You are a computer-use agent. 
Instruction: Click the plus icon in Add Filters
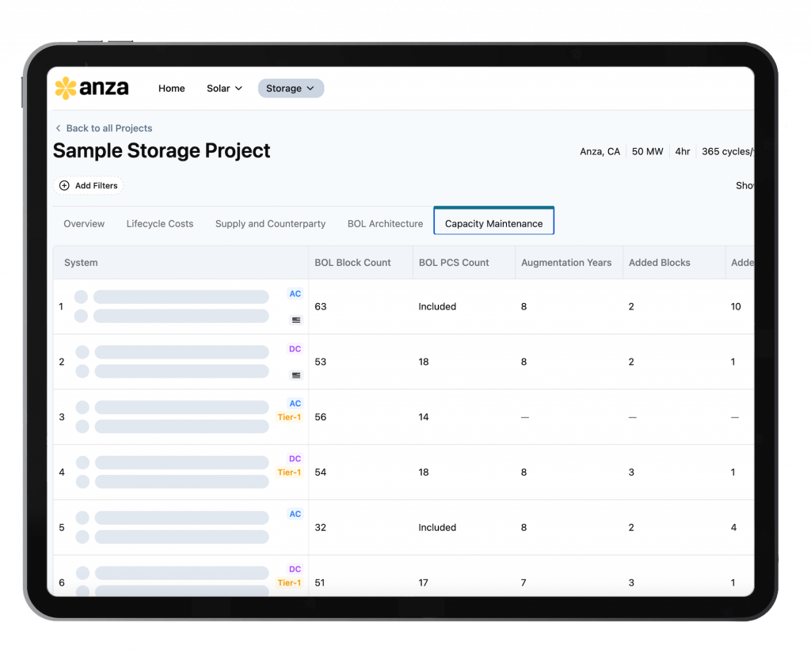[64, 186]
